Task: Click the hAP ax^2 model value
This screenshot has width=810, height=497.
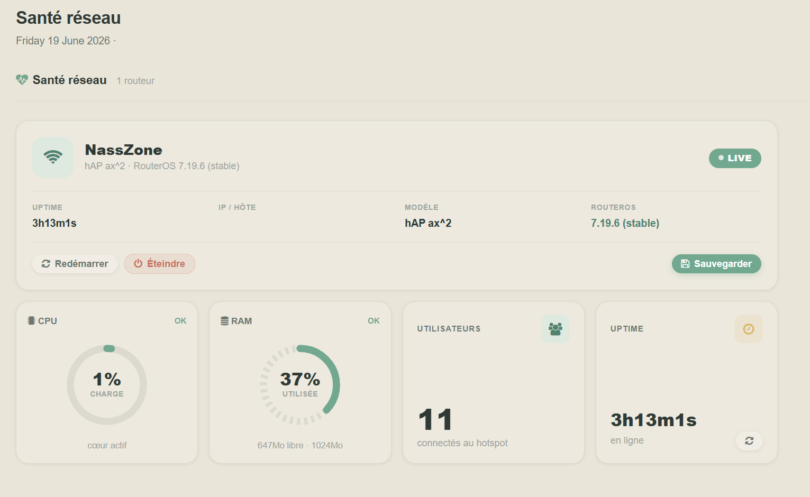Action: pyautogui.click(x=428, y=223)
